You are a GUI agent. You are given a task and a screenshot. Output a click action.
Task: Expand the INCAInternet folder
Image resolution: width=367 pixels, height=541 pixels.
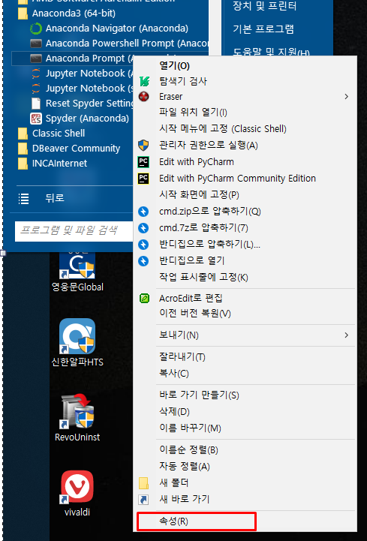(x=53, y=163)
